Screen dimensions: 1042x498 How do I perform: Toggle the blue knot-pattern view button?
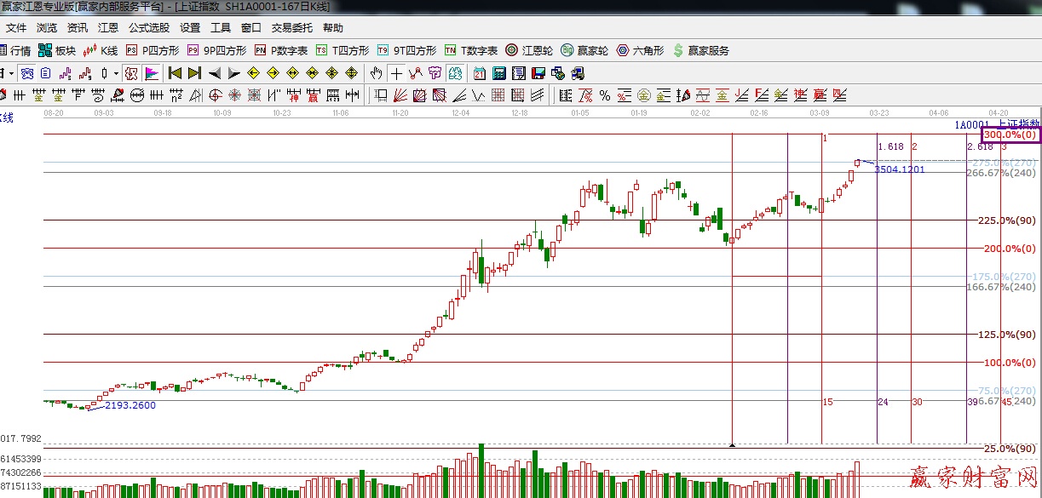pyautogui.click(x=26, y=73)
